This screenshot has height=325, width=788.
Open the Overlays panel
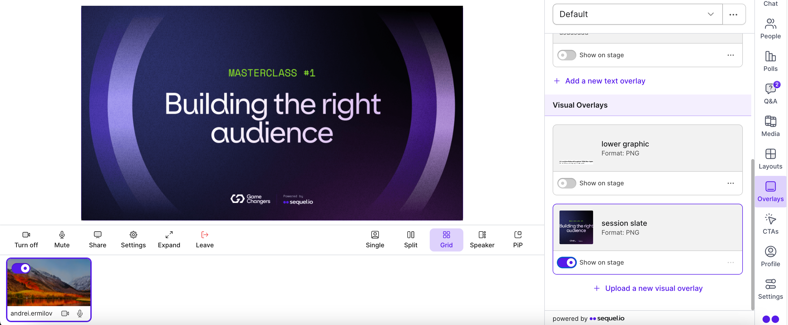(x=770, y=191)
